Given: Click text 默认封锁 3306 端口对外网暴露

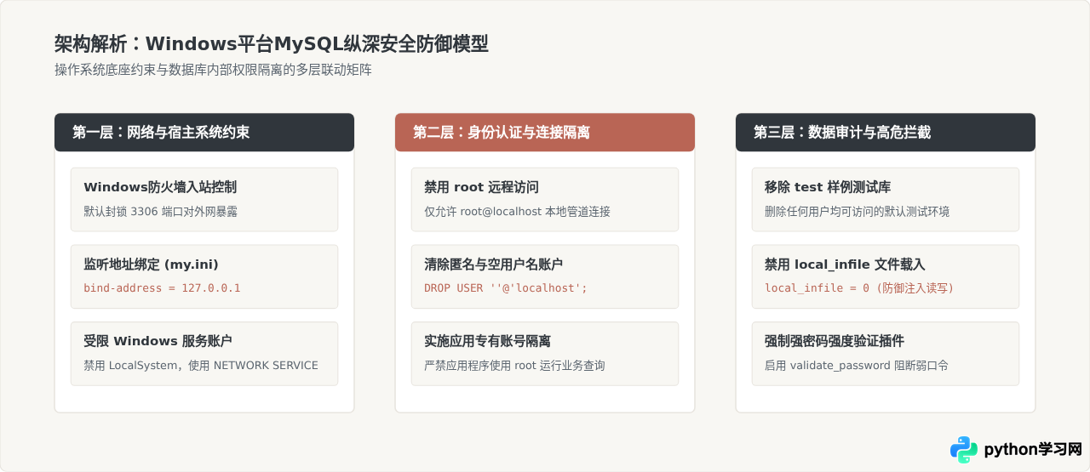Looking at the screenshot, I should click(160, 211).
